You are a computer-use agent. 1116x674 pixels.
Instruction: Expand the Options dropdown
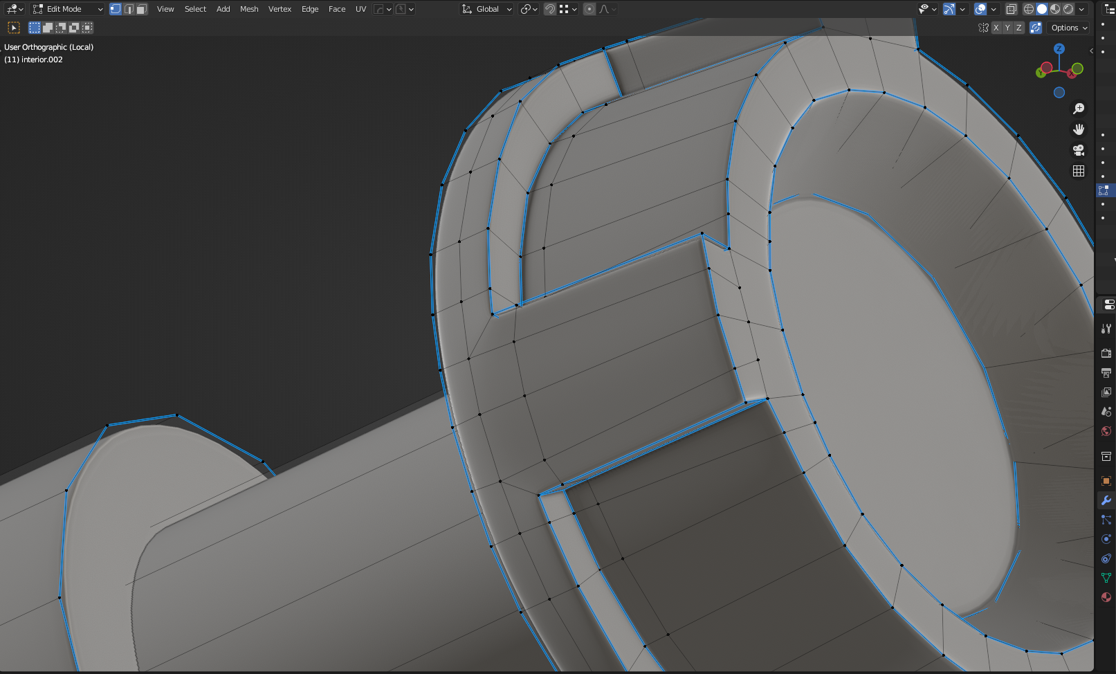tap(1069, 28)
